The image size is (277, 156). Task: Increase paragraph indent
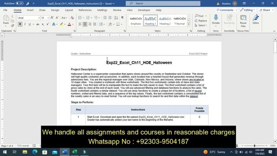[x=110, y=18]
